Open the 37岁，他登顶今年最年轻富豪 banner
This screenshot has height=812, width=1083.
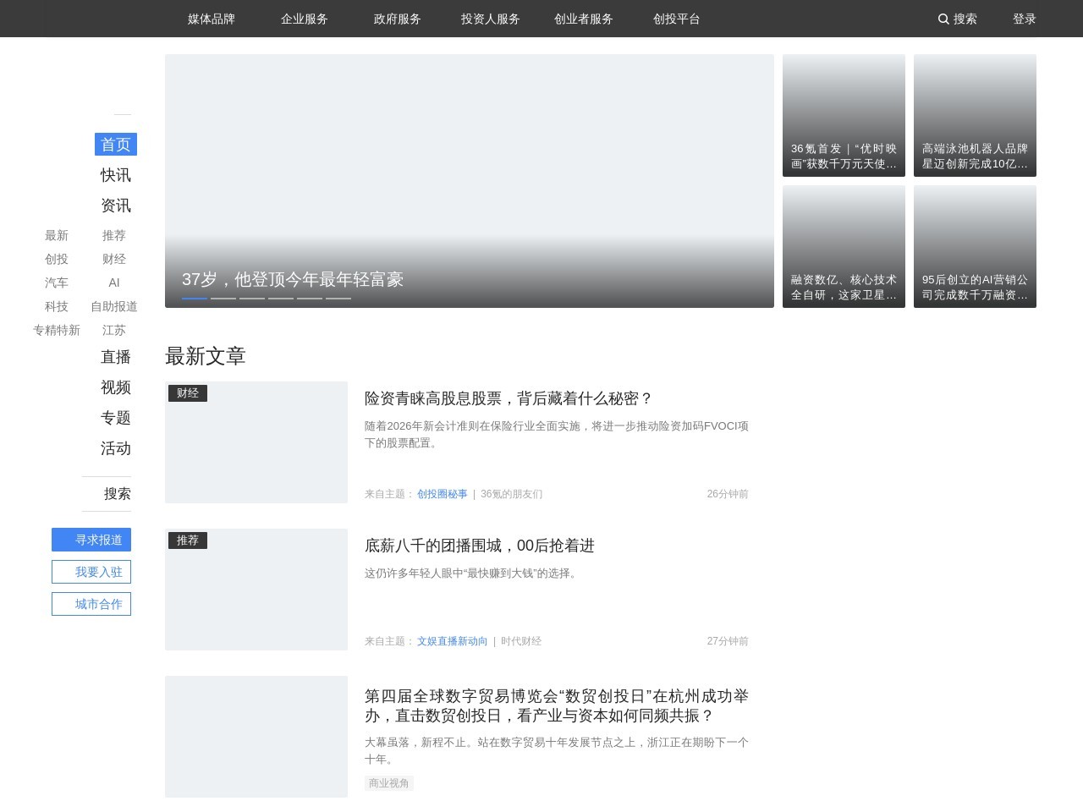293,279
